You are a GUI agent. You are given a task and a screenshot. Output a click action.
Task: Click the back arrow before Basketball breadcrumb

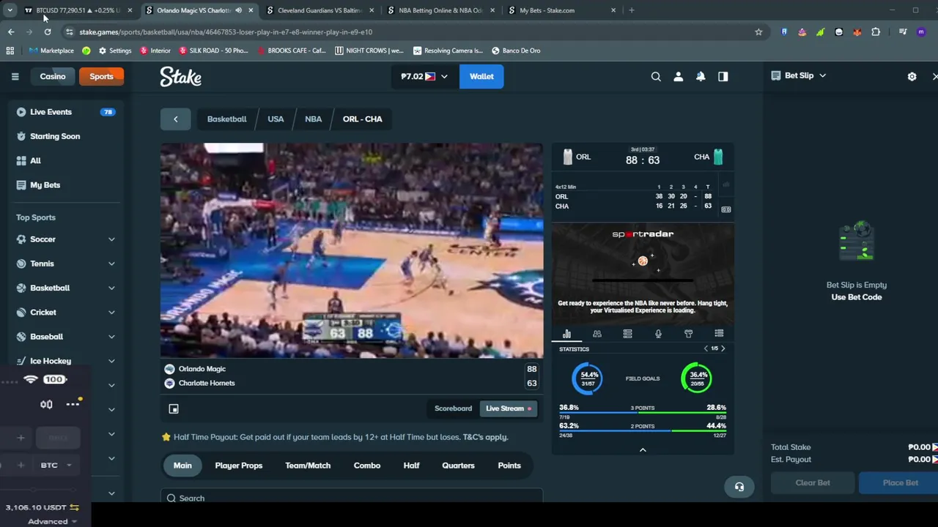coord(175,119)
